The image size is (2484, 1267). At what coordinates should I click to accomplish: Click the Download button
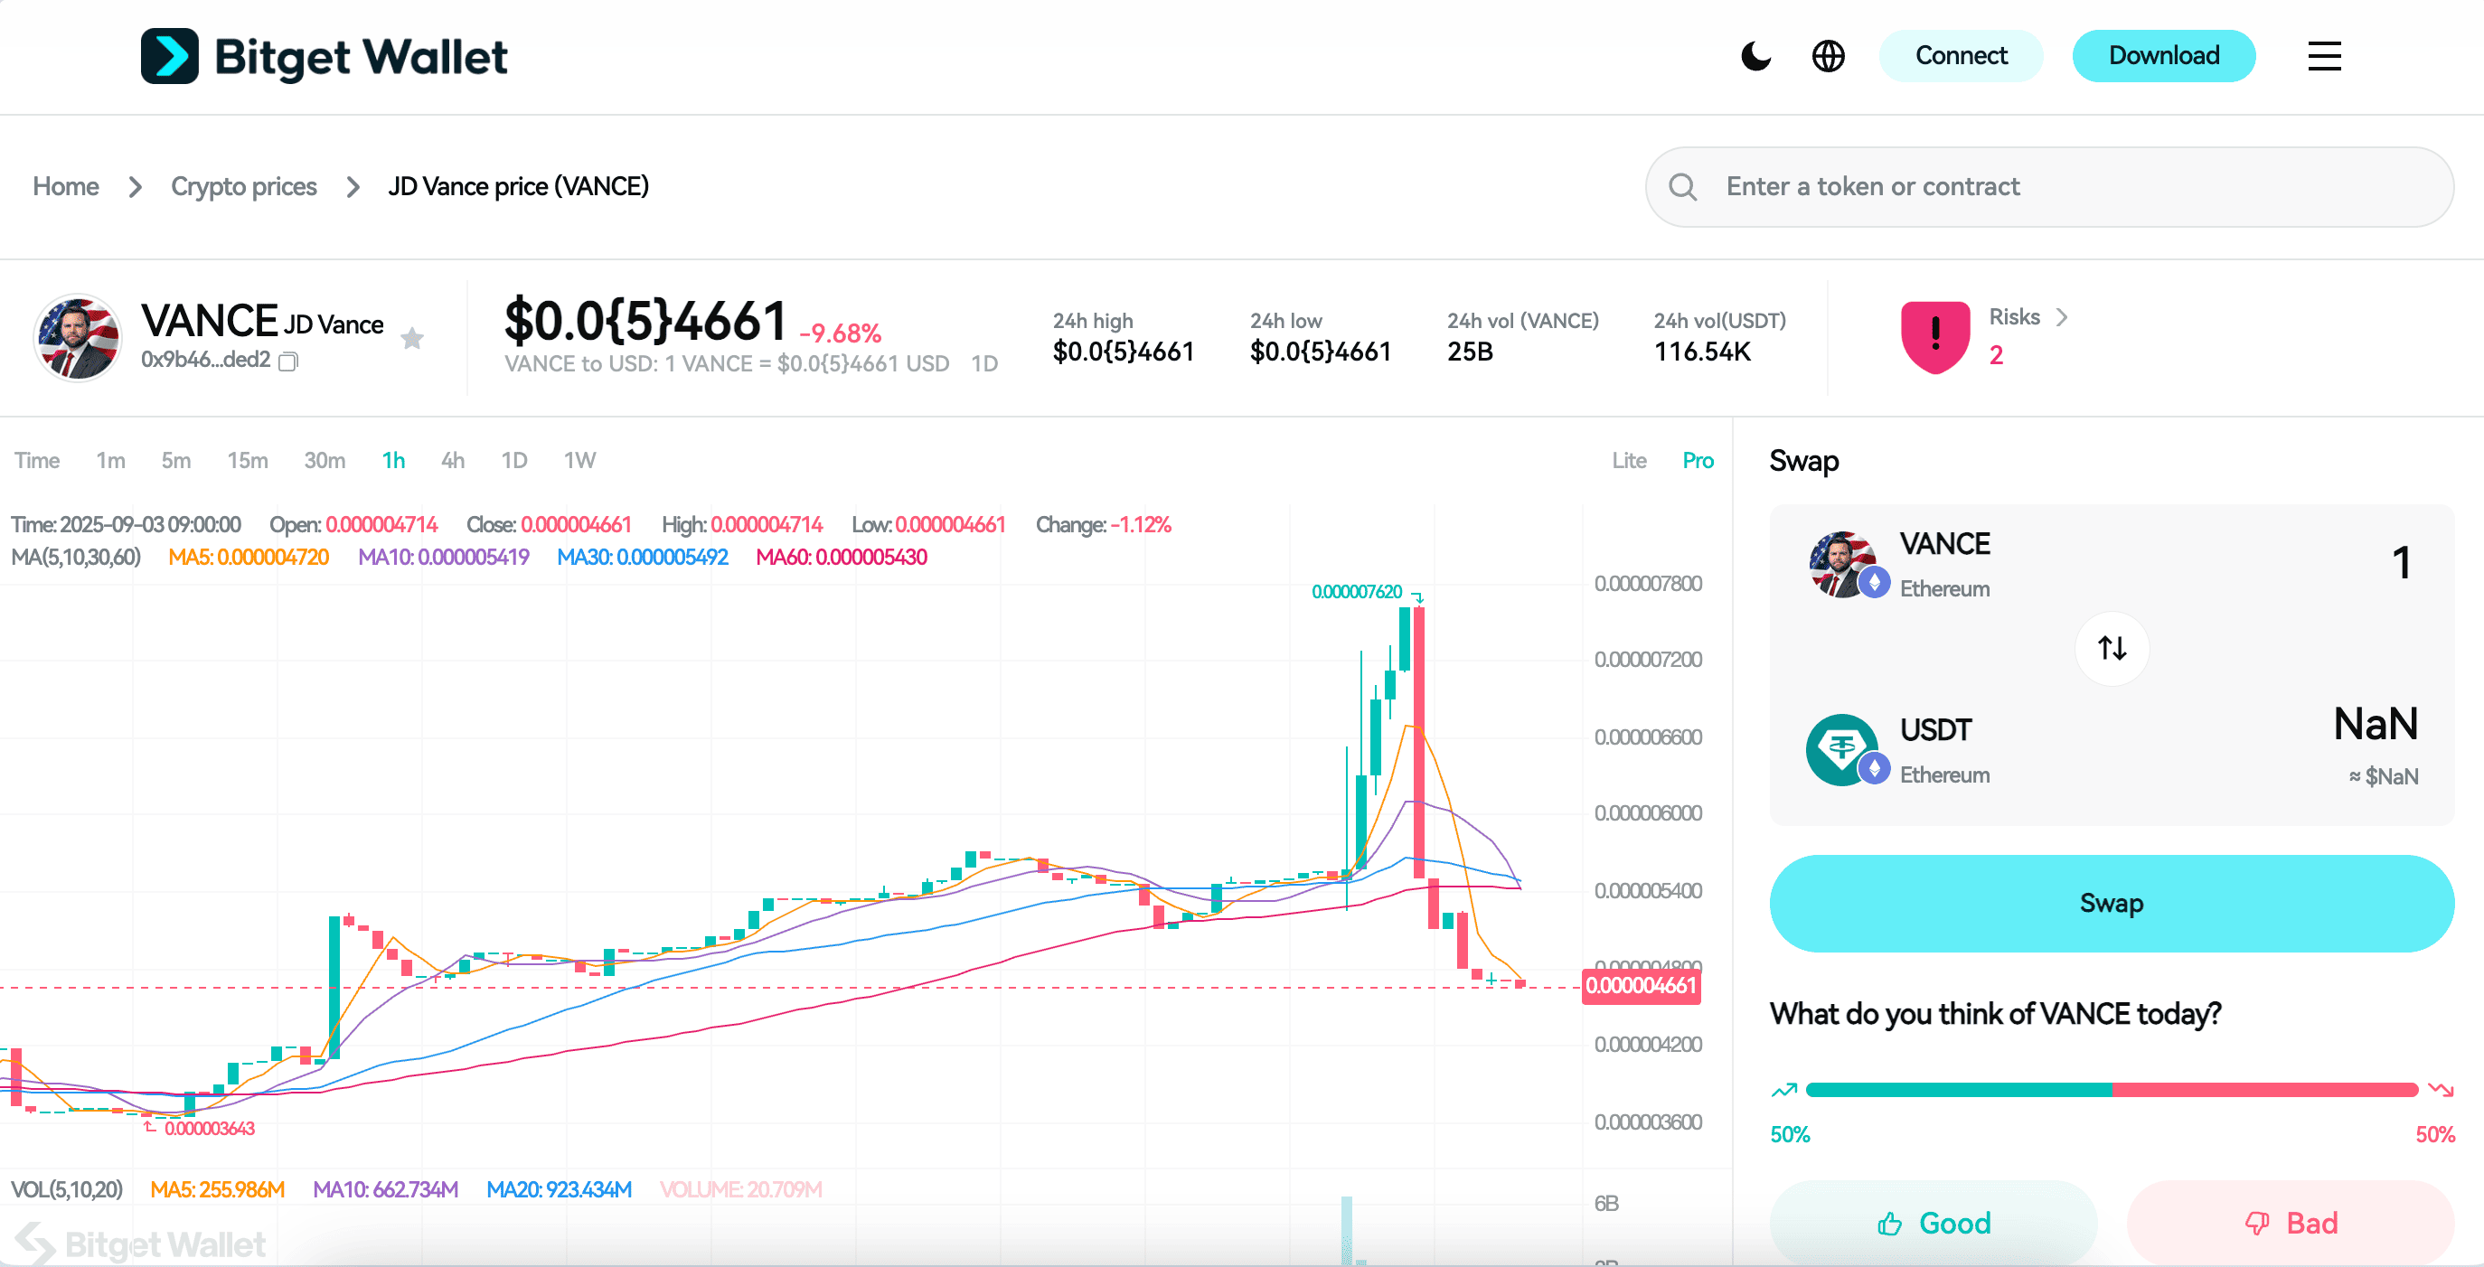point(2164,56)
